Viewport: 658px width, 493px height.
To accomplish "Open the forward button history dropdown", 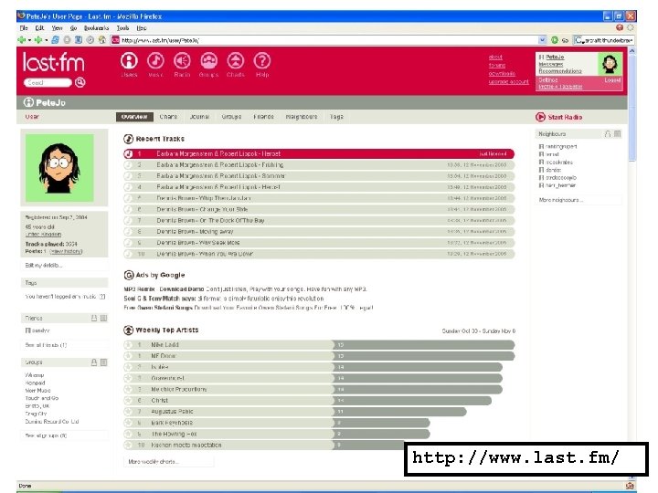I will click(x=47, y=40).
